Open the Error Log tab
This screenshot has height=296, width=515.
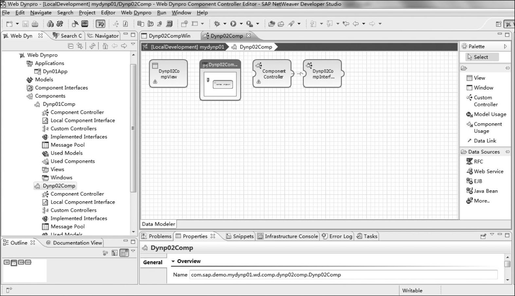pyautogui.click(x=337, y=236)
